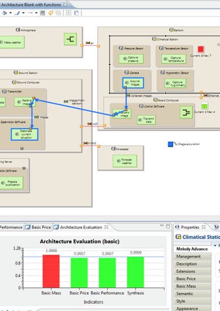
Task: Open the Semantic properties tab
Action: (192, 293)
